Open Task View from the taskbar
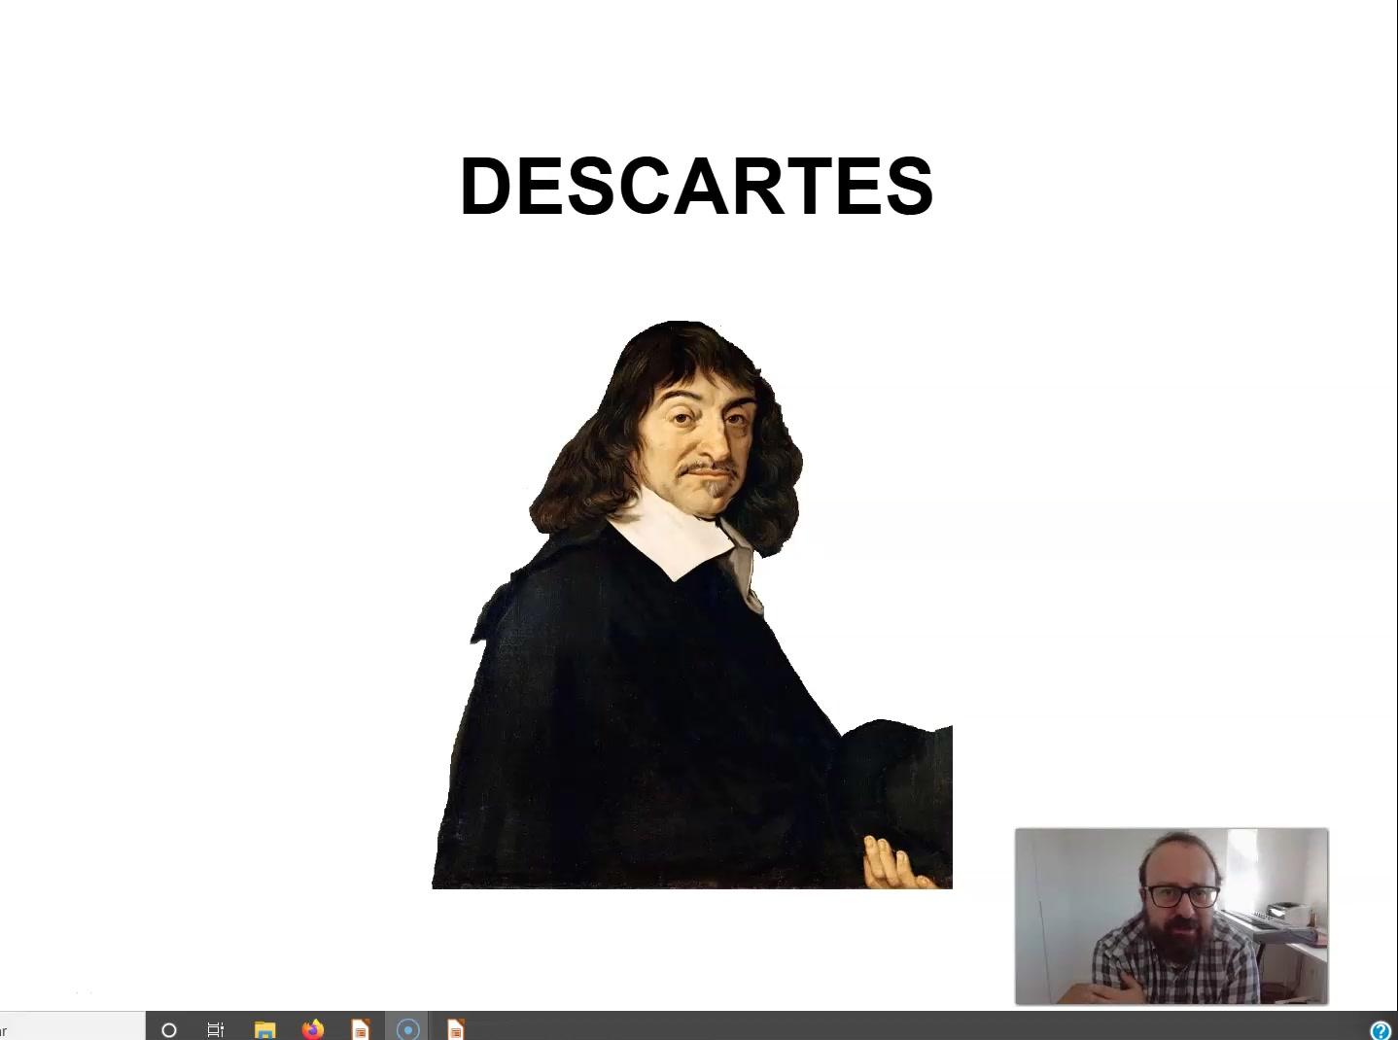The width and height of the screenshot is (1398, 1040). coord(216,1029)
